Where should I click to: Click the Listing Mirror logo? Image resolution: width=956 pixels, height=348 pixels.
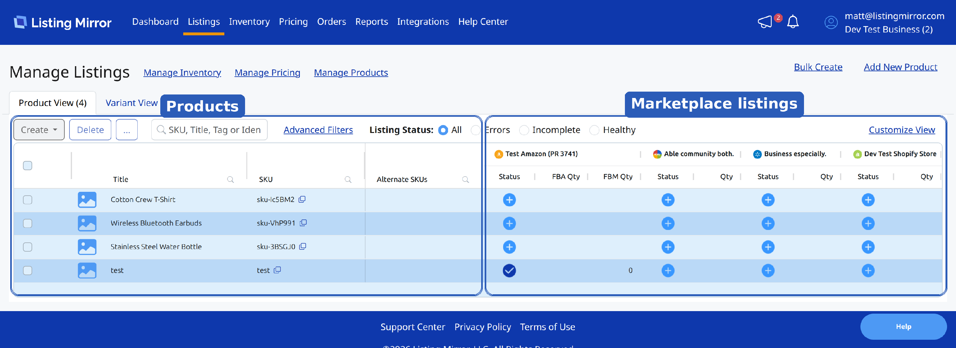coord(62,22)
